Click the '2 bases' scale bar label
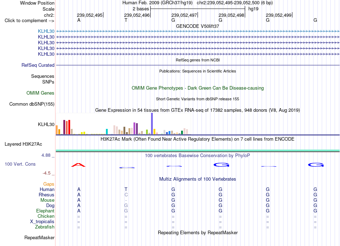The width and height of the screenshot is (340, 246). click(141, 9)
